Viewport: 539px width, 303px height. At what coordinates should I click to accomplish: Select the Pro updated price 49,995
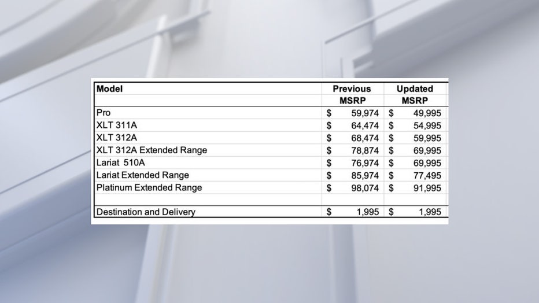click(427, 113)
